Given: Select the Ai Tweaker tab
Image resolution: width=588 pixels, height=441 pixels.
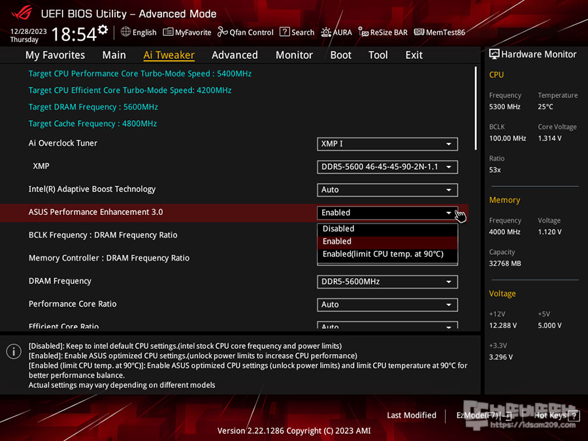Looking at the screenshot, I should coord(169,55).
